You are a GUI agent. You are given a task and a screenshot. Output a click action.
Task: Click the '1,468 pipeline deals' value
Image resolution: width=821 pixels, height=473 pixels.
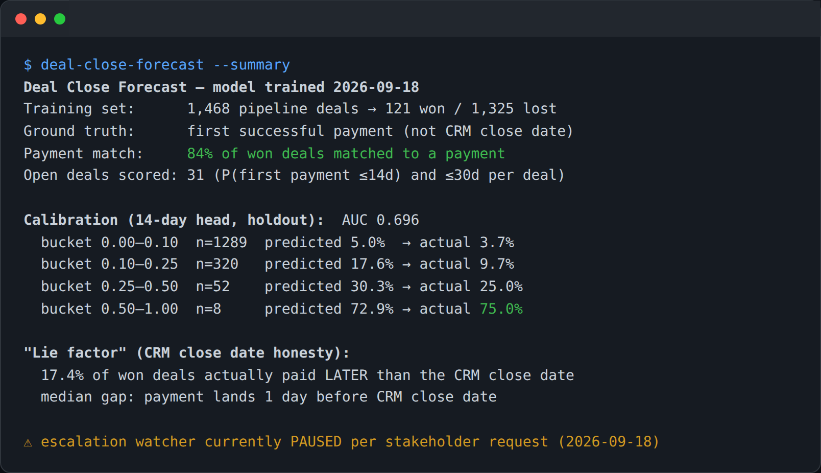click(273, 109)
